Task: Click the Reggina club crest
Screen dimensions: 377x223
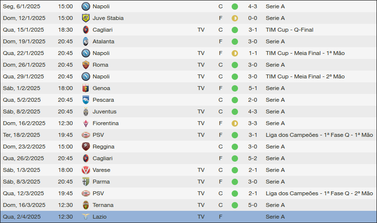Action: (x=86, y=147)
